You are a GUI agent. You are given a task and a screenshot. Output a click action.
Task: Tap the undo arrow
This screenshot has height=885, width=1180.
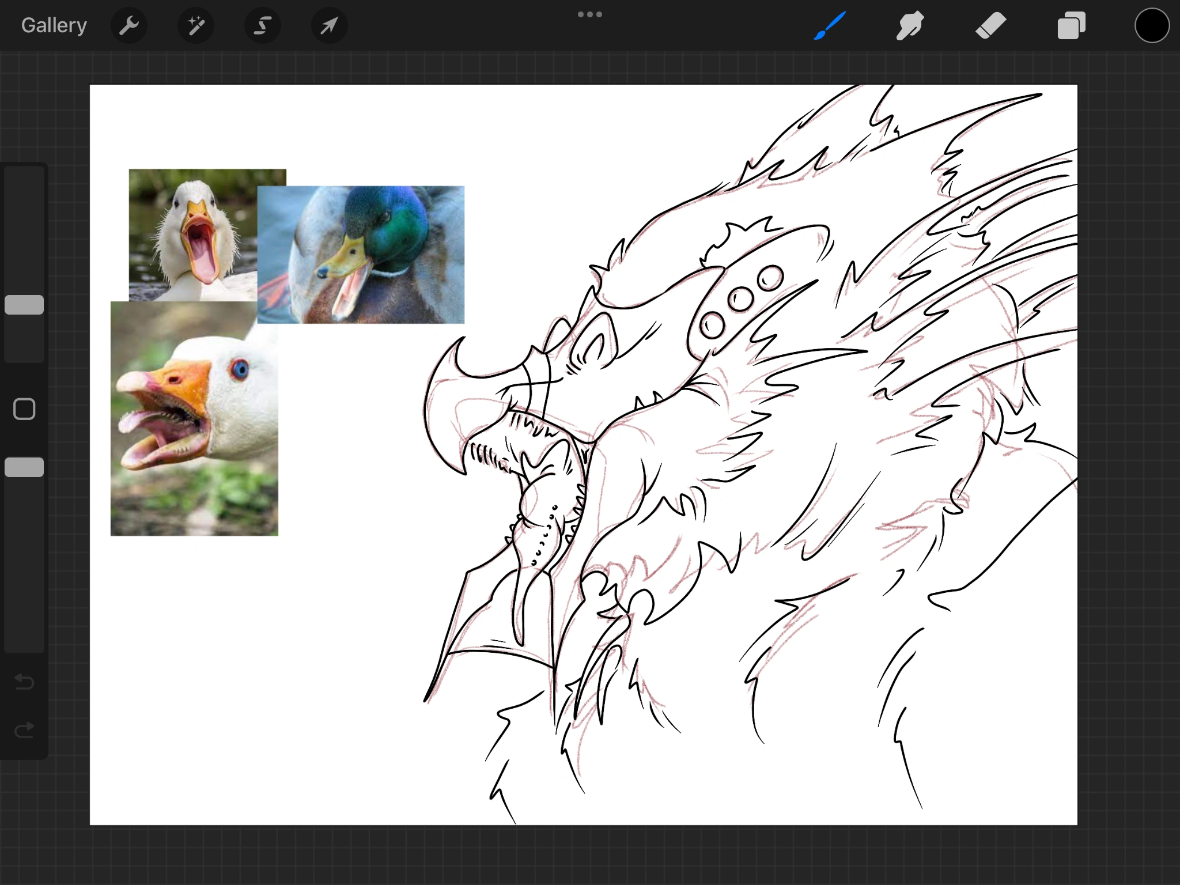24,682
